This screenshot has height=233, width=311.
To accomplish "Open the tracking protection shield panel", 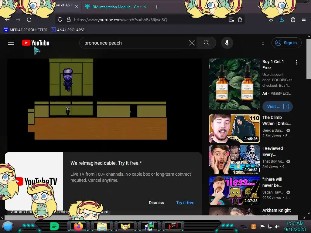I will [x=60, y=19].
